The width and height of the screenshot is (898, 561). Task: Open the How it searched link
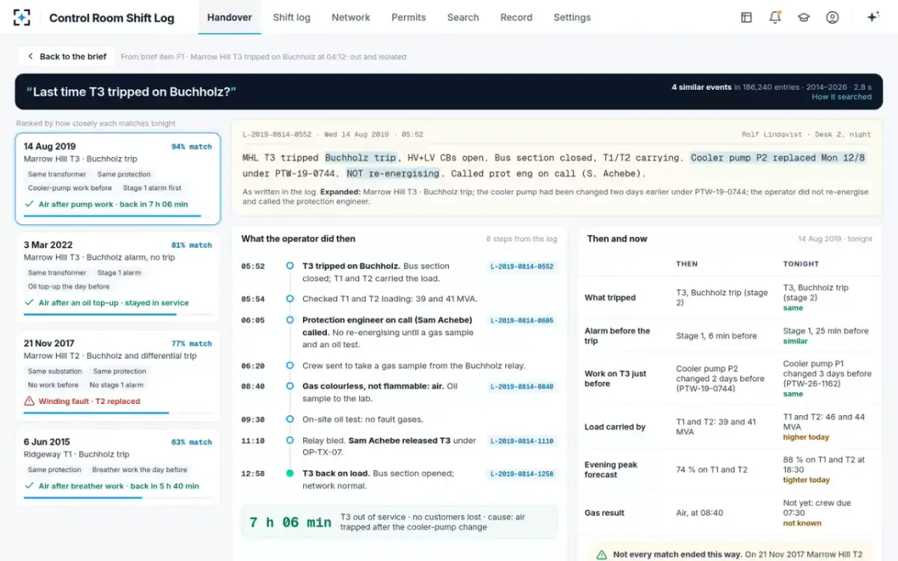click(x=842, y=97)
